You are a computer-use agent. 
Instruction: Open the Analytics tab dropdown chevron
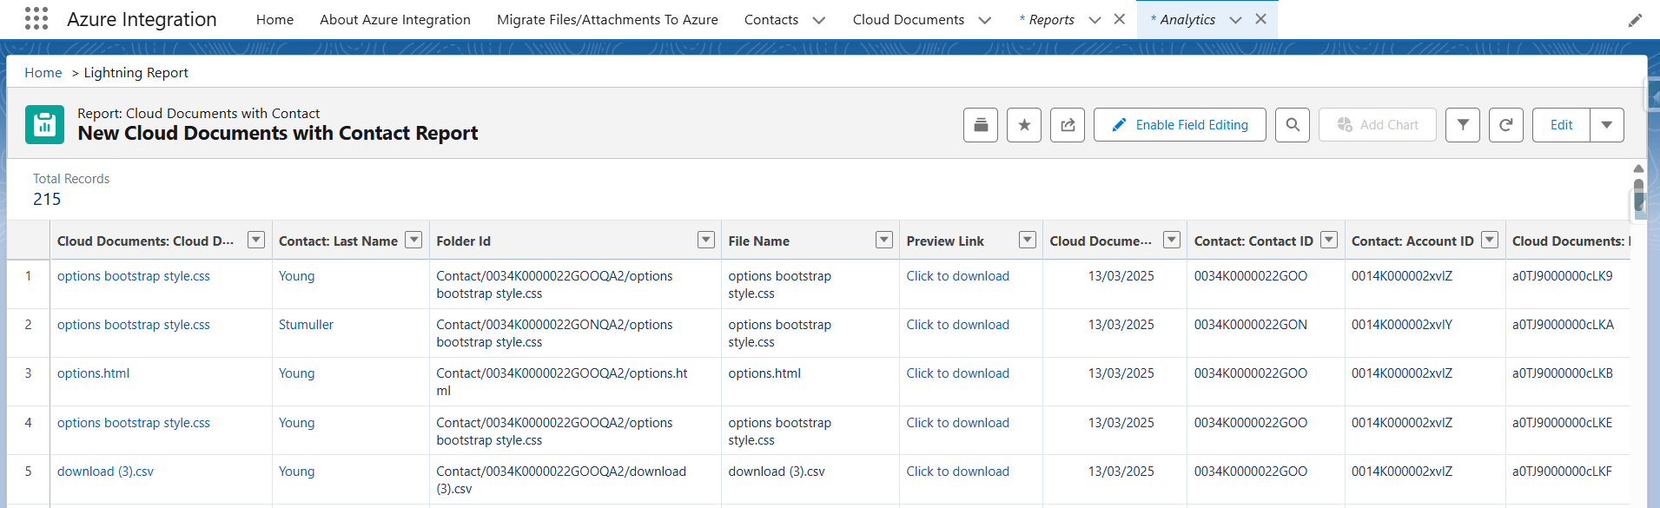click(x=1235, y=20)
